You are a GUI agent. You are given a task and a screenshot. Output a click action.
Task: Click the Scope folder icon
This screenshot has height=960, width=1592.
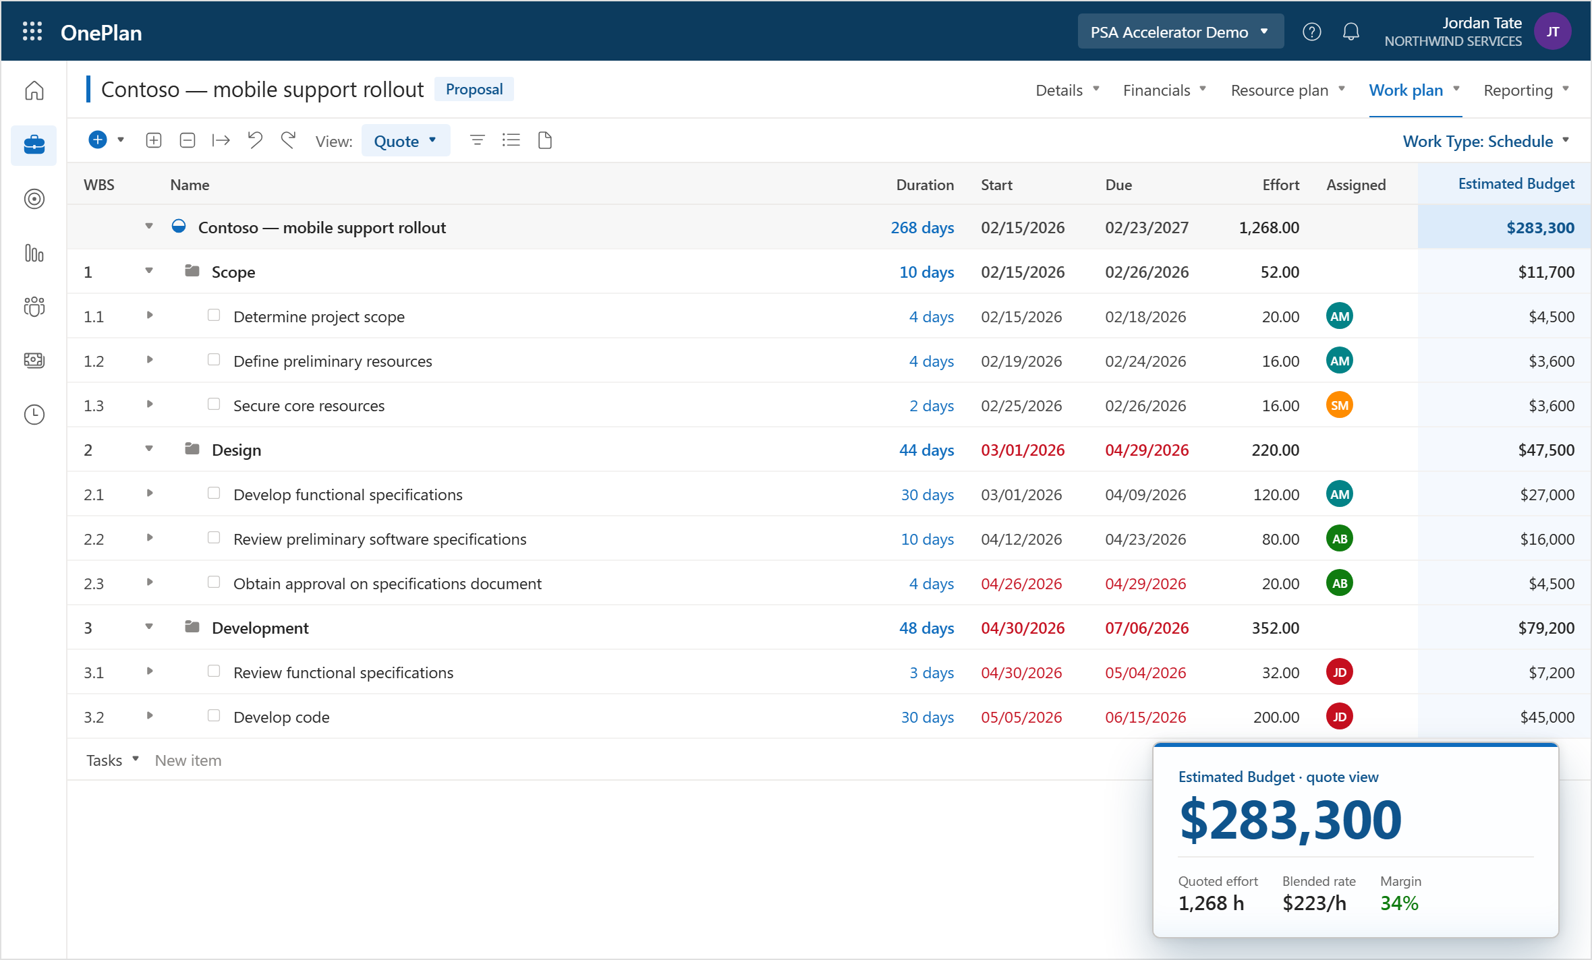point(192,270)
